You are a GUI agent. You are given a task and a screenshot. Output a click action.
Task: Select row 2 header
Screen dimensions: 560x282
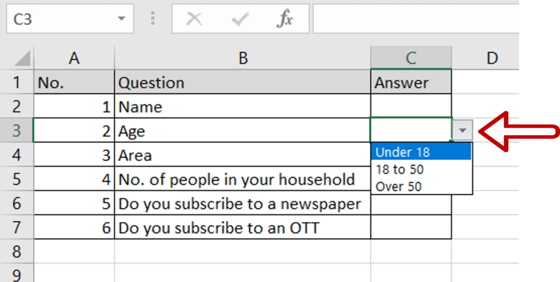17,107
